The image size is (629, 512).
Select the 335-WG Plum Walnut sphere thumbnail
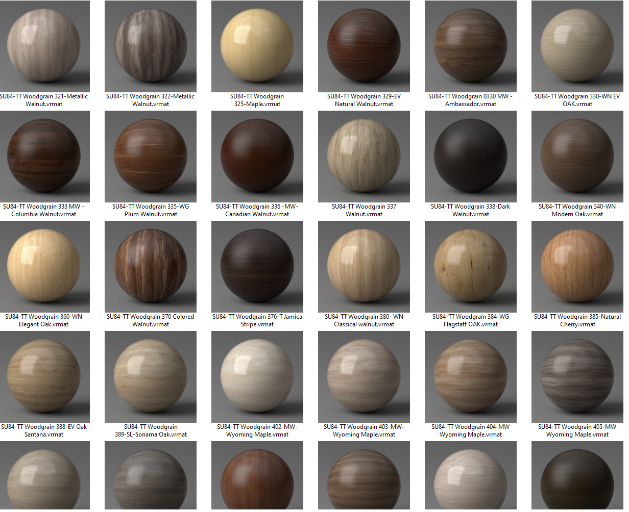(x=151, y=157)
